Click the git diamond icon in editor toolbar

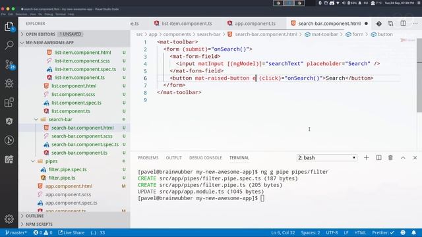(378, 24)
